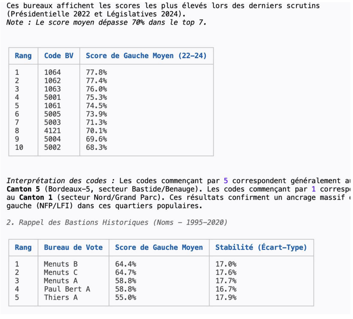The width and height of the screenshot is (353, 319).
Task: Click the italic note about the top 7
Action: pos(106,22)
